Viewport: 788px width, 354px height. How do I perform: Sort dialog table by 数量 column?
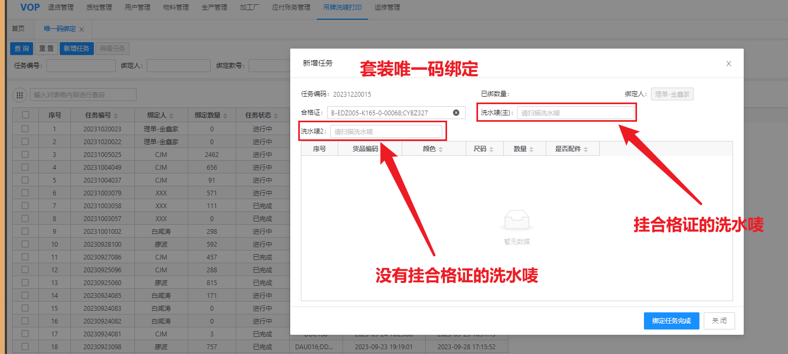(531, 150)
